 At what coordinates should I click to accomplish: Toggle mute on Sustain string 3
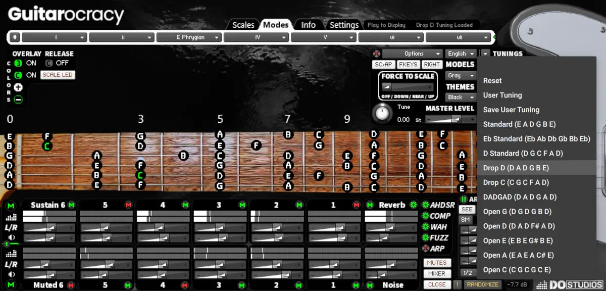tap(242, 205)
